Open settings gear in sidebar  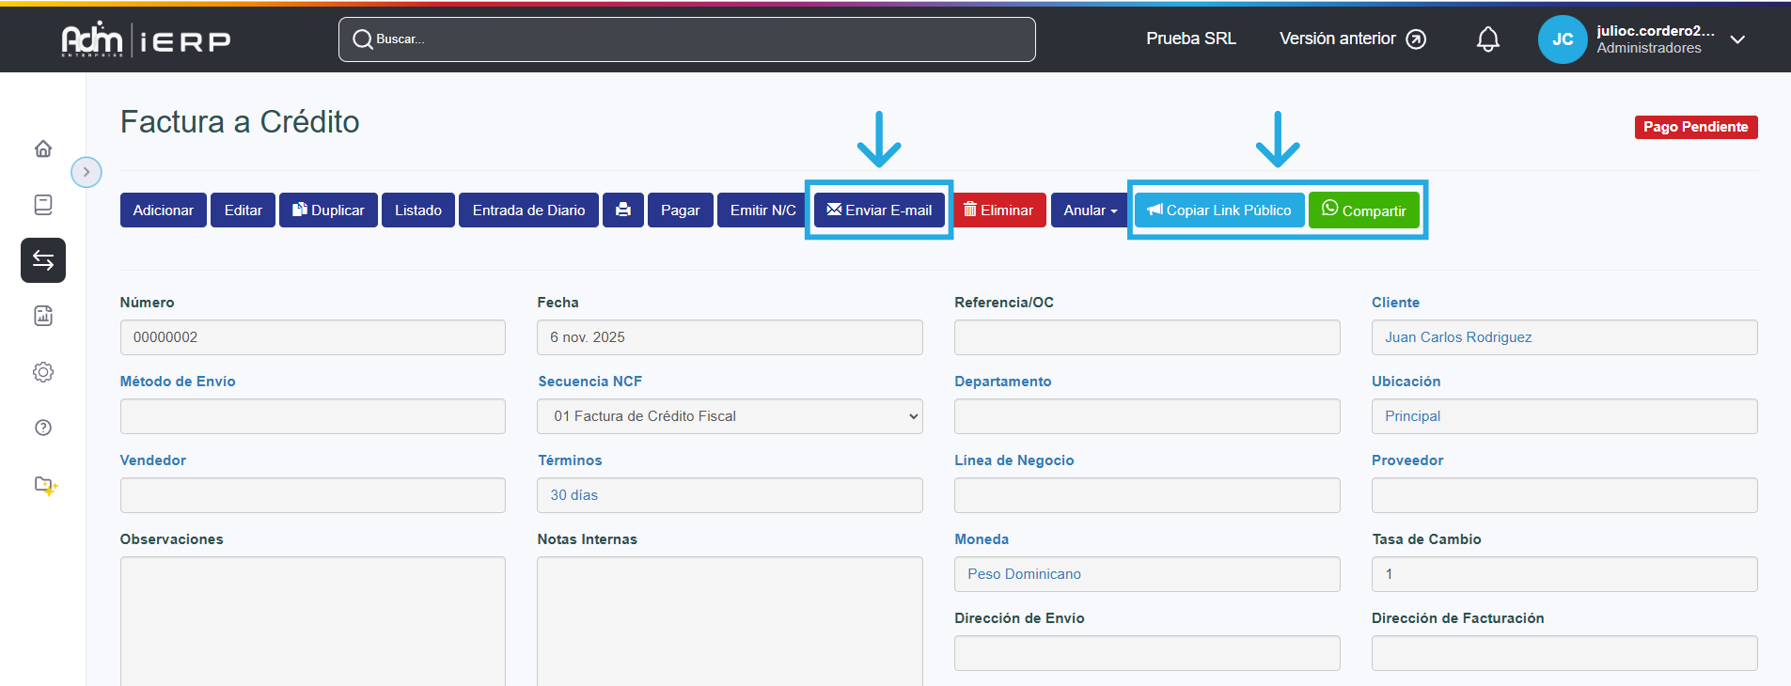click(x=43, y=372)
